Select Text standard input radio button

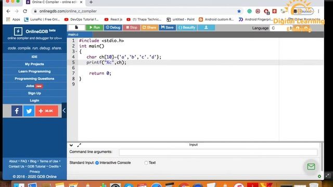146,163
